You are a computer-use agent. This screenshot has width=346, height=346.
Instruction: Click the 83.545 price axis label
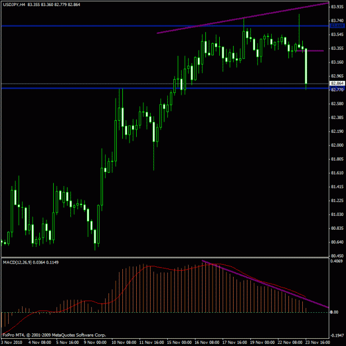coord(337,35)
